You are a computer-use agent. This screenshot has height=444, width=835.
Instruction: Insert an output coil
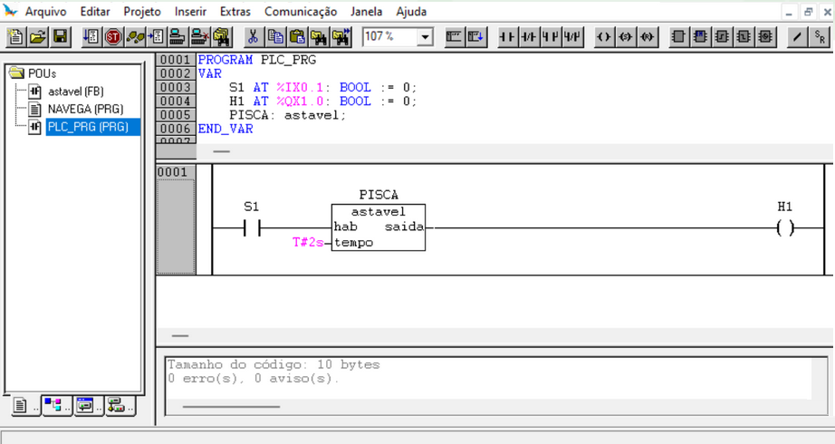point(604,37)
